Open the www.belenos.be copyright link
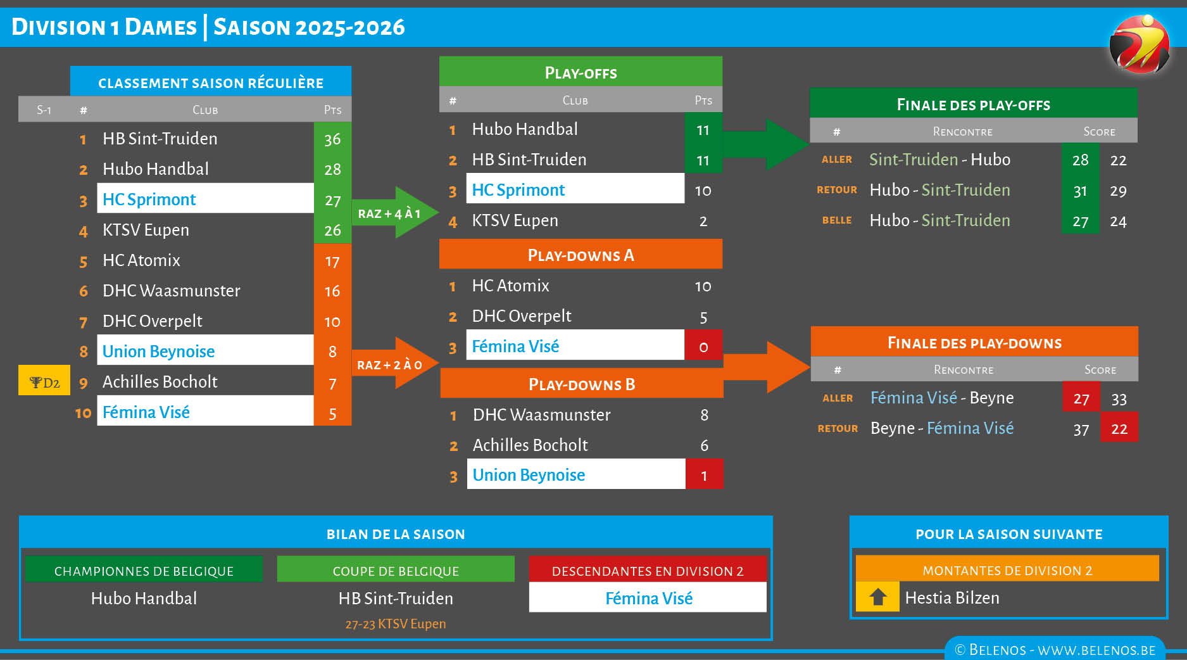 click(1055, 650)
